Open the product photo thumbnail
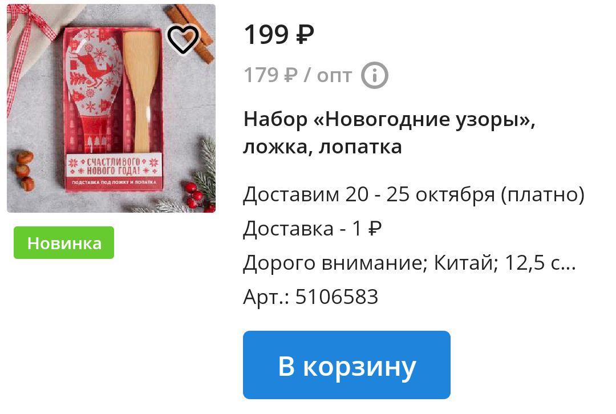The height and width of the screenshot is (414, 616). click(111, 108)
